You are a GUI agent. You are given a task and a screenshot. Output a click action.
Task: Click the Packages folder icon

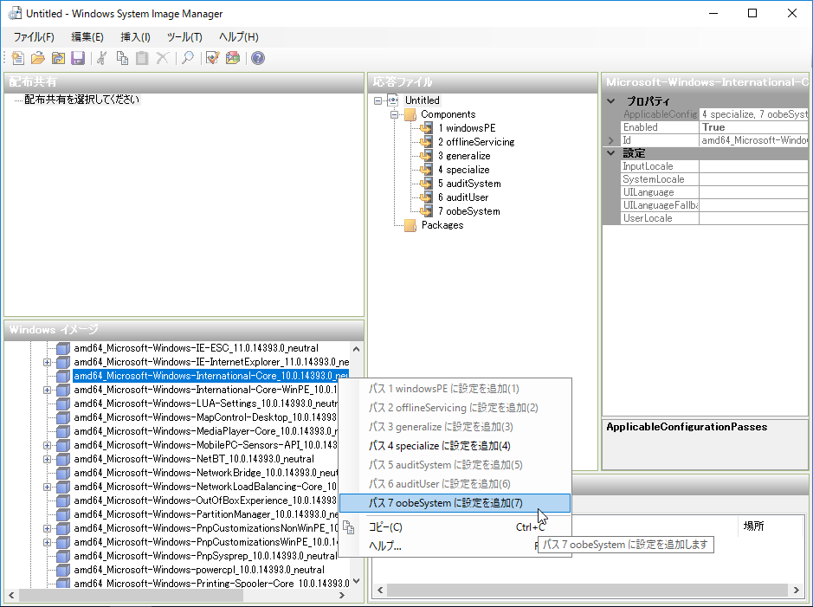click(x=410, y=225)
